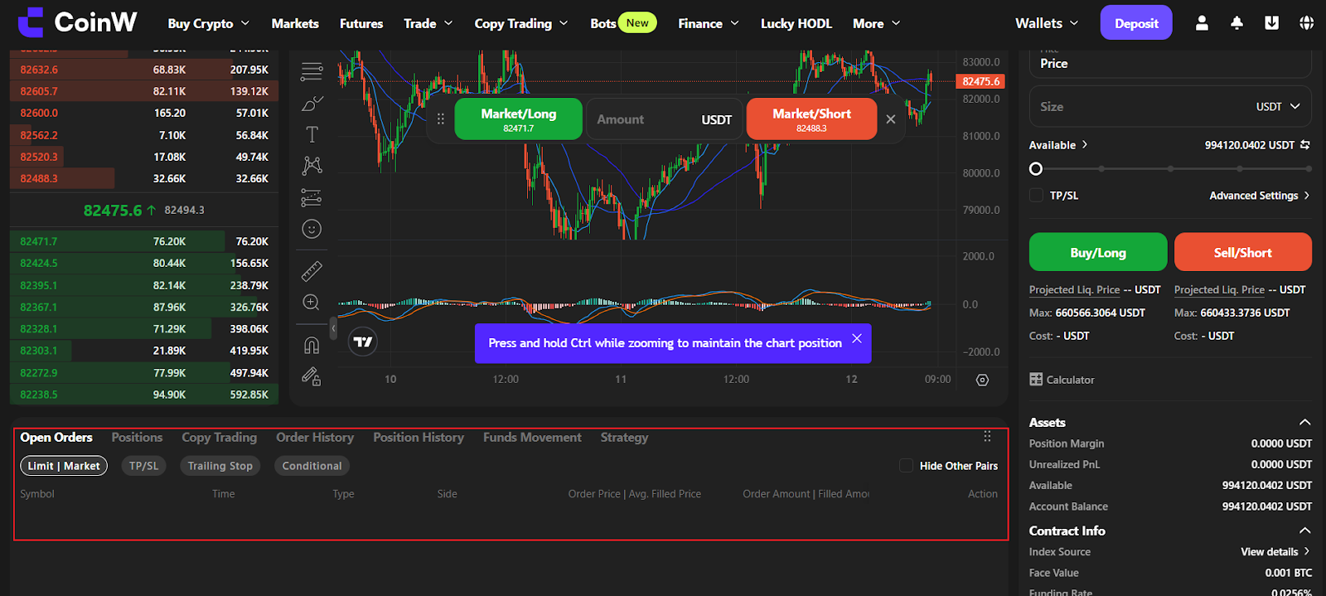
Task: Switch to the Strategy tab
Action: 624,437
